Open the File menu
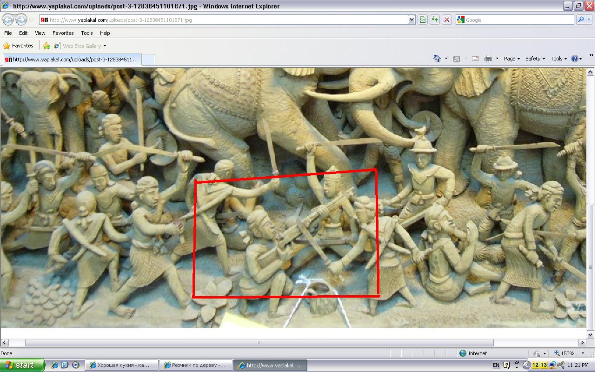 (x=8, y=33)
